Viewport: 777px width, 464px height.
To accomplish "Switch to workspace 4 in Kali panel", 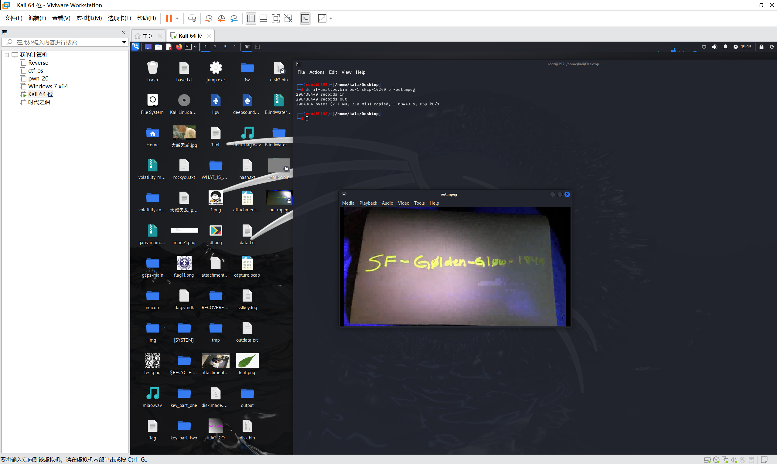I will pos(234,46).
